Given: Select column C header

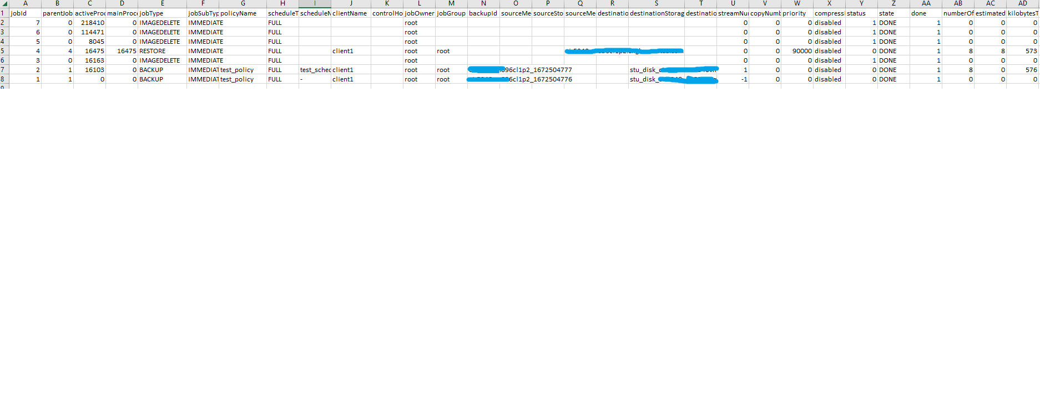Looking at the screenshot, I should tap(90, 3).
